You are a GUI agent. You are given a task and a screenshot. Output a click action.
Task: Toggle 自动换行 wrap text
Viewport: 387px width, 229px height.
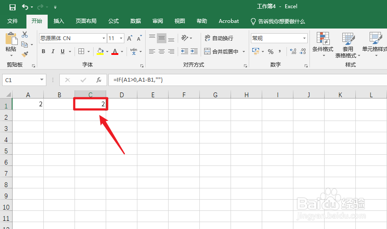(x=219, y=38)
